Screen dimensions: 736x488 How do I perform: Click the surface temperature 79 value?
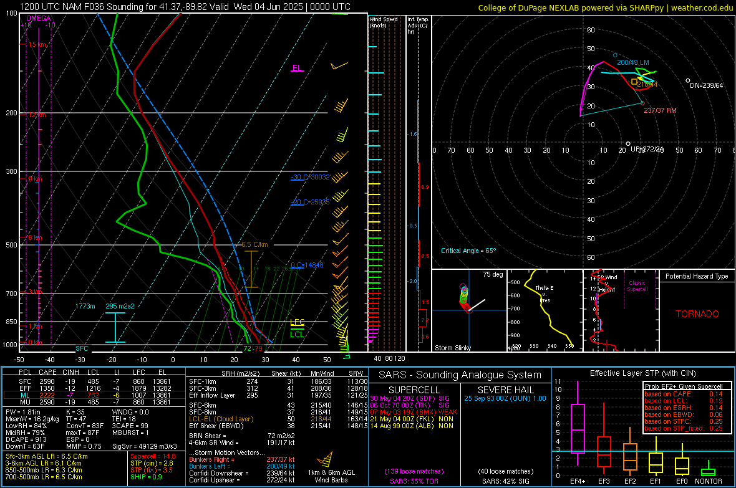258,348
